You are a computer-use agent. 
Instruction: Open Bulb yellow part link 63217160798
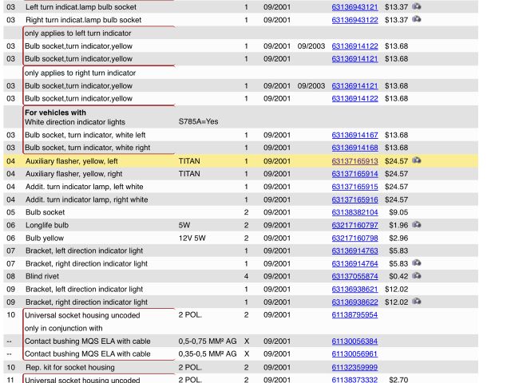click(x=355, y=238)
